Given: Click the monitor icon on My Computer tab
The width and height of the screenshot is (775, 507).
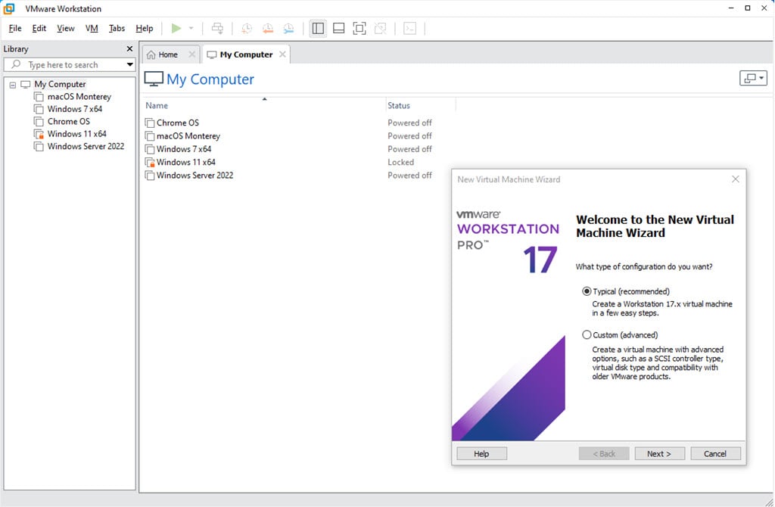Looking at the screenshot, I should tap(212, 54).
